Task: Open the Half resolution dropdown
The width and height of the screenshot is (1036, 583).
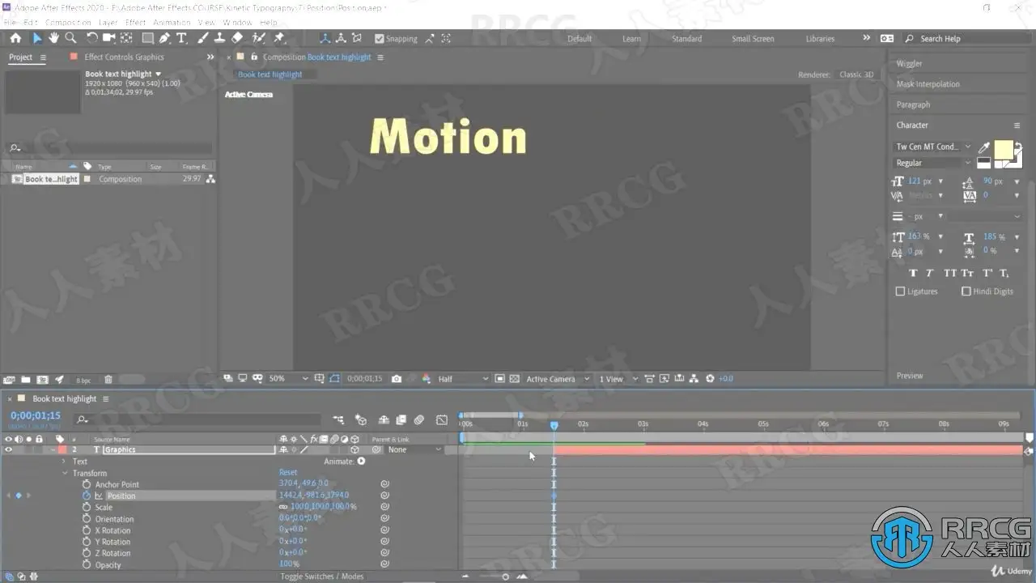Action: pos(463,378)
